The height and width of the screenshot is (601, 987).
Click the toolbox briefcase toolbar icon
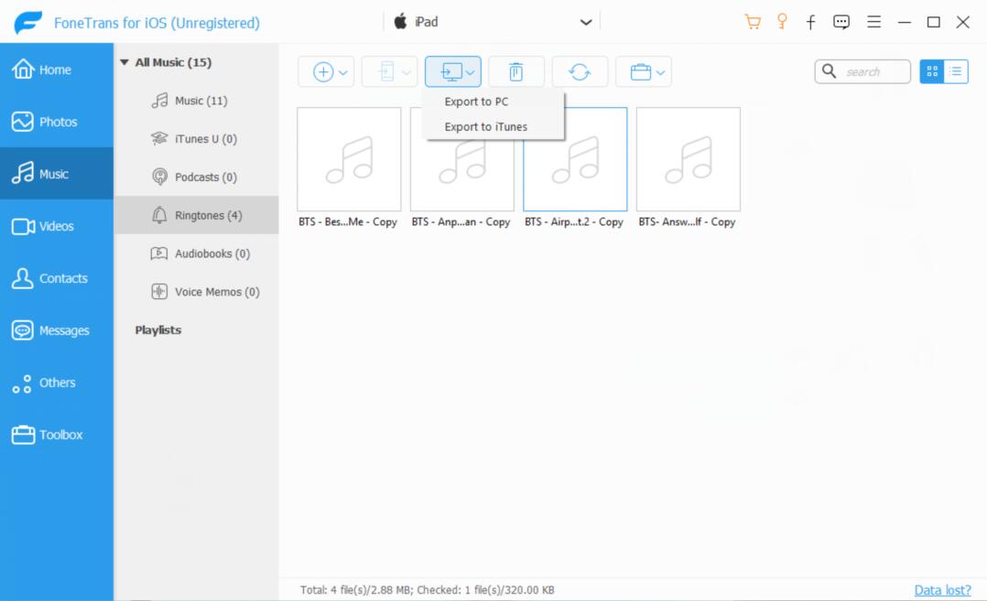[x=640, y=71]
